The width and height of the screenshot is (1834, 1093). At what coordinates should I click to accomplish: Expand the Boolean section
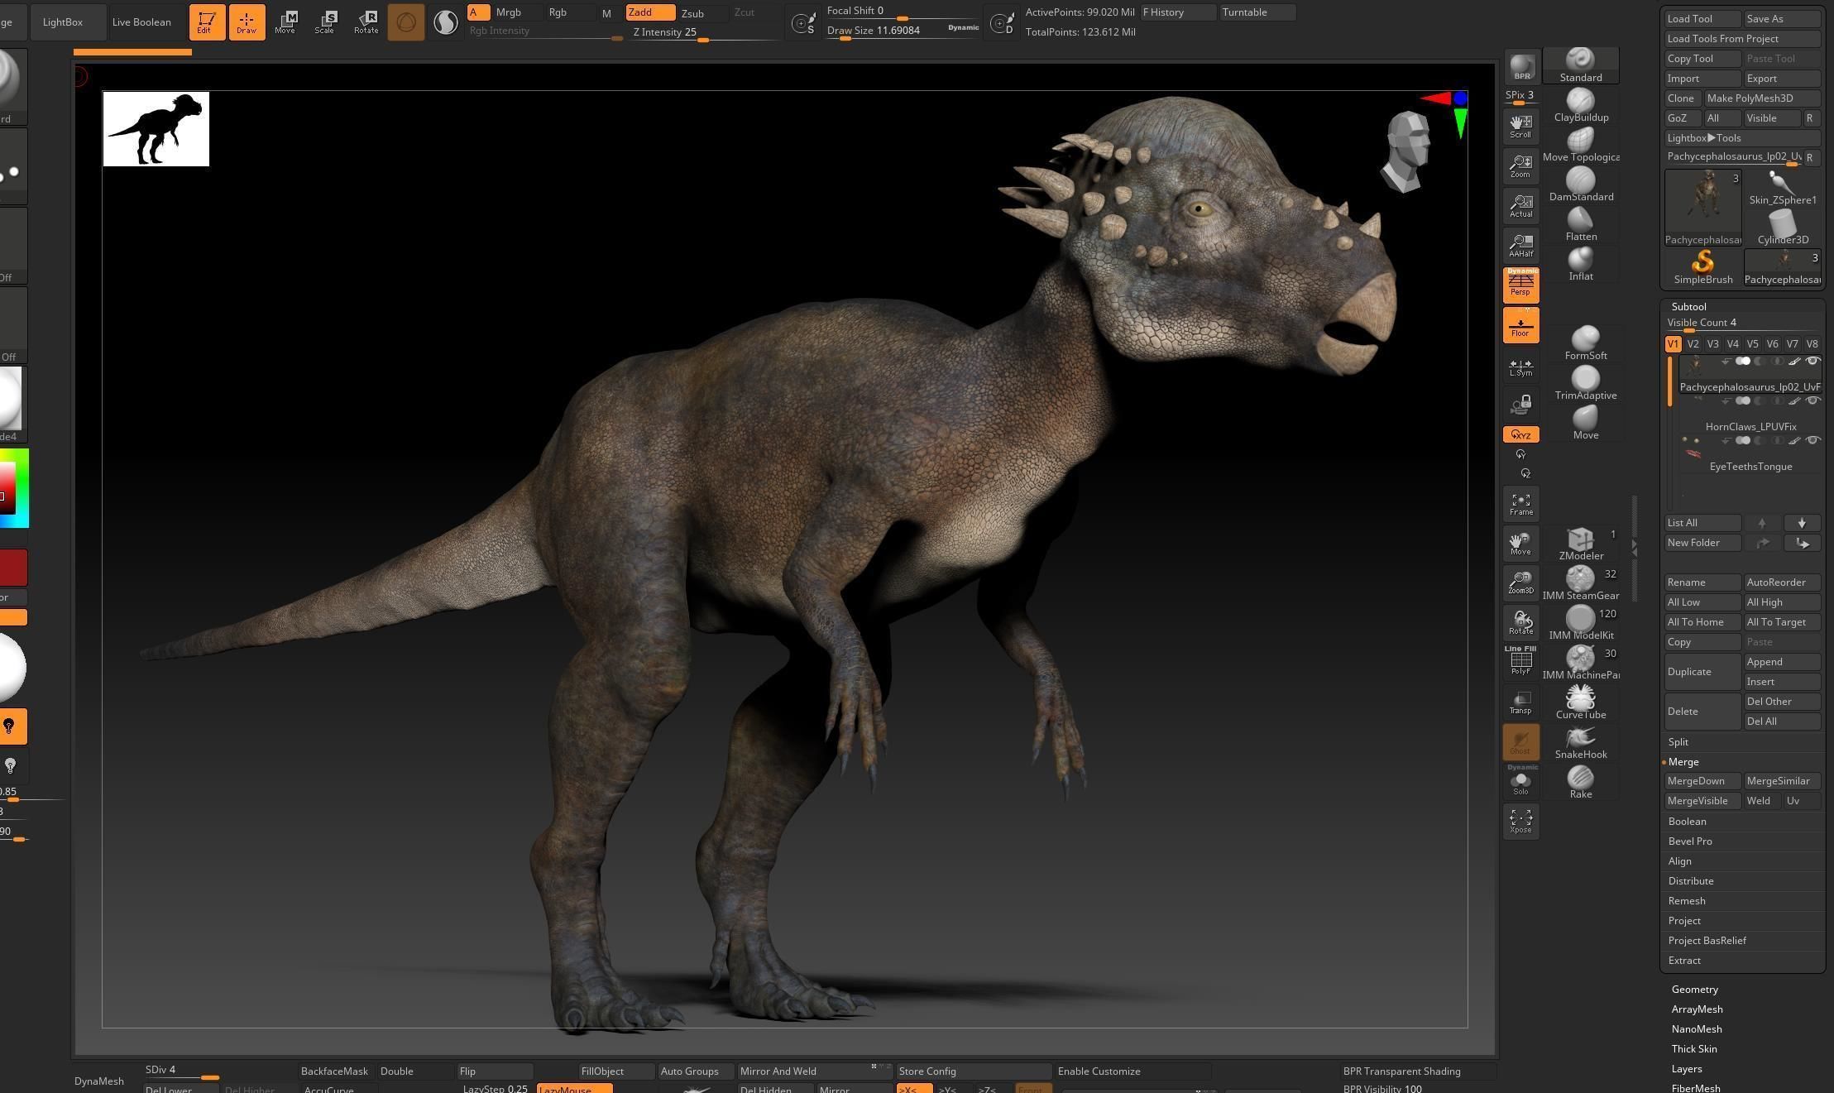coord(1687,821)
